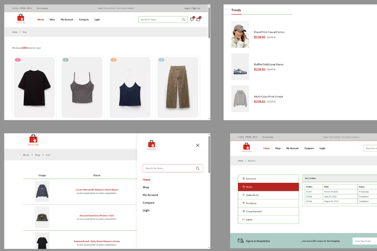Click Log In / Sign Up on the shop page top bar
The width and height of the screenshot is (377, 251).
(192, 8)
